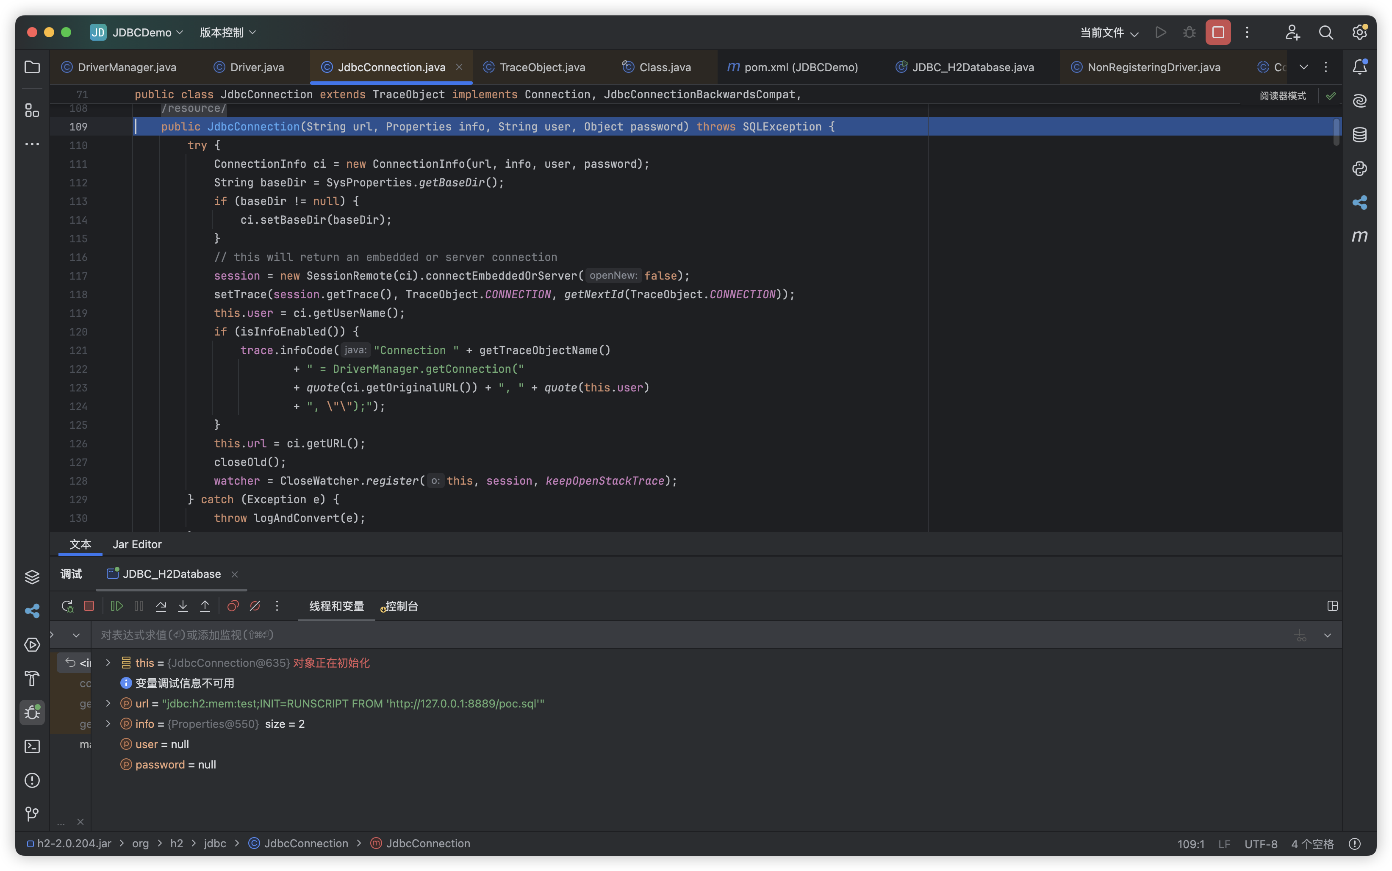Step out of the current method
This screenshot has height=871, width=1392.
click(205, 606)
